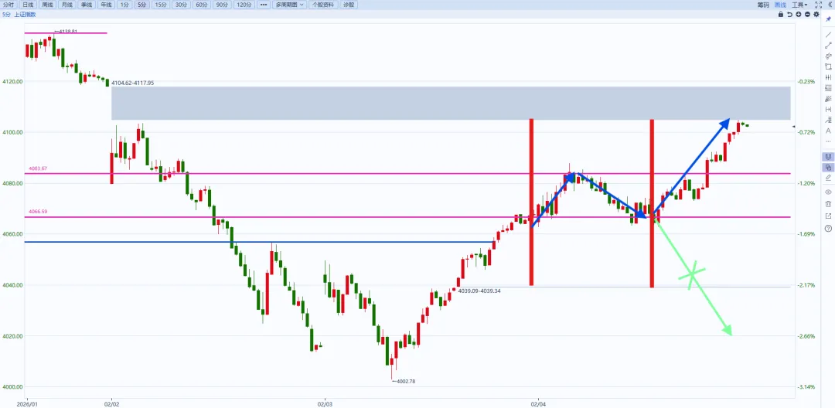Open drawing tools help
The image size is (835, 408).
[828, 228]
